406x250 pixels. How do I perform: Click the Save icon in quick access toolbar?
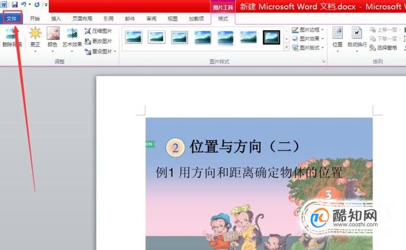coord(14,4)
